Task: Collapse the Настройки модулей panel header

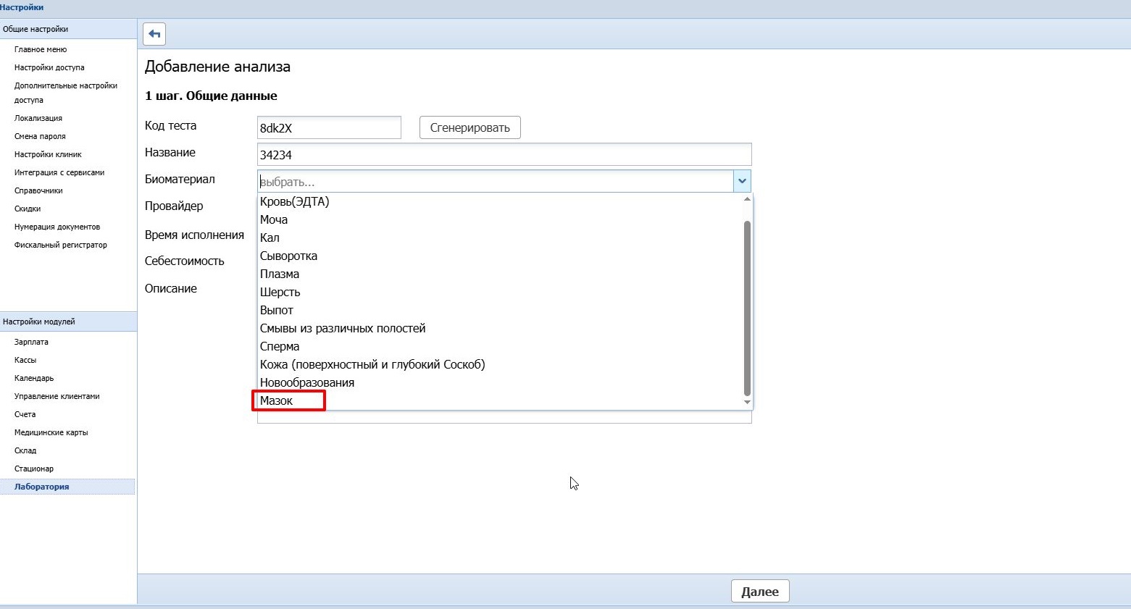Action: click(x=68, y=322)
